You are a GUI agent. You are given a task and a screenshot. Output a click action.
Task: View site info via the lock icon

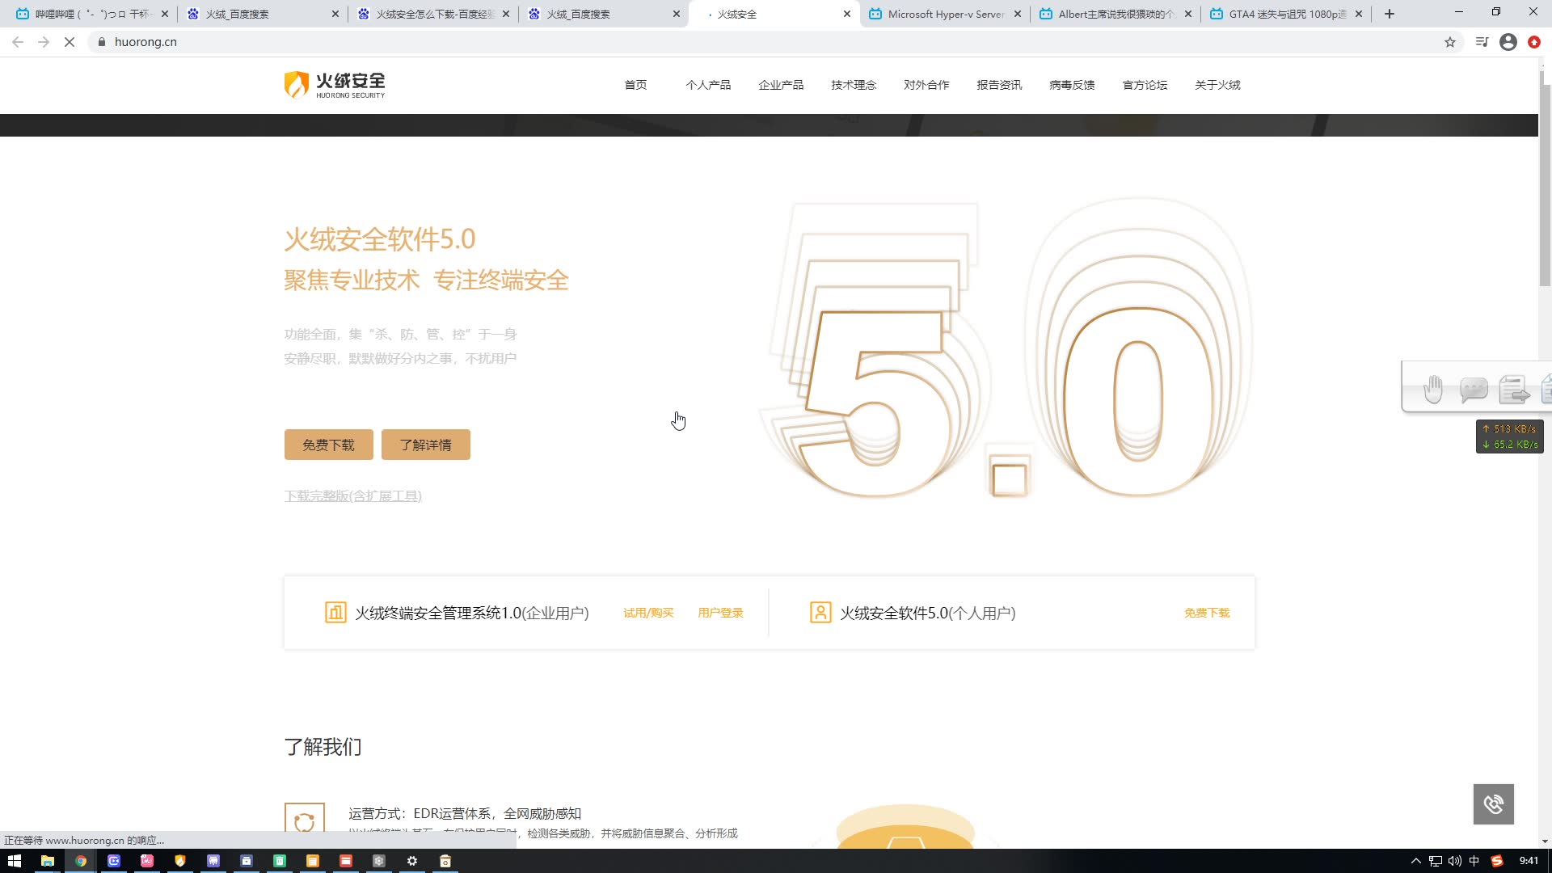tap(102, 42)
